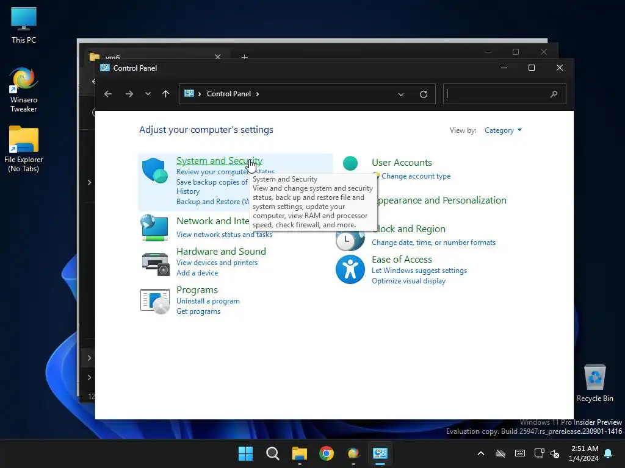
Task: Refresh the Control Panel view
Action: point(424,94)
